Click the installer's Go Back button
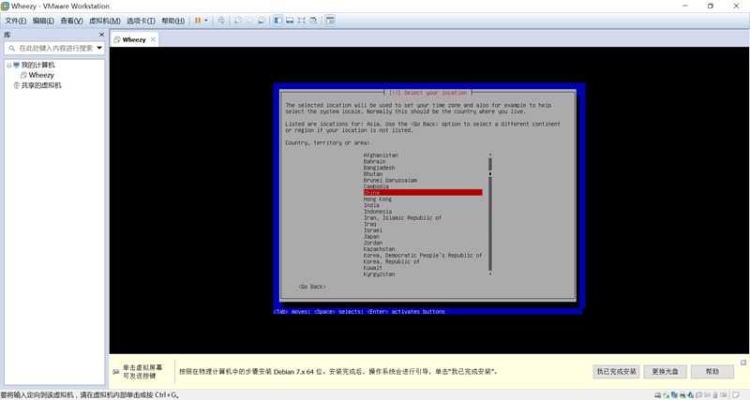 (312, 287)
